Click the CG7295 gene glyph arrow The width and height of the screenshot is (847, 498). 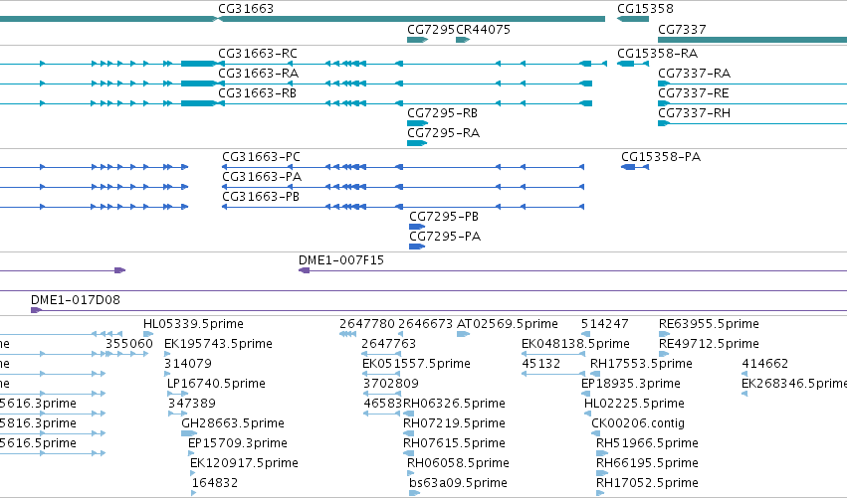(x=418, y=40)
